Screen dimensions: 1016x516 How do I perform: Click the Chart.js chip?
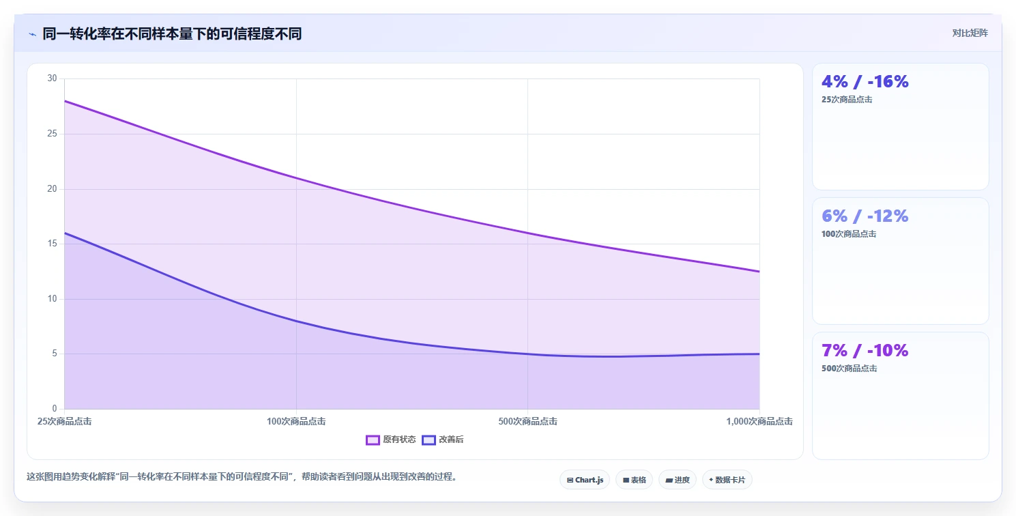coord(585,480)
